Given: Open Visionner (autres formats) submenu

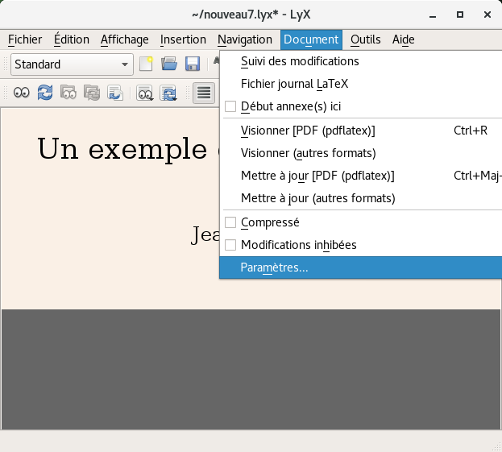Looking at the screenshot, I should (361, 153).
